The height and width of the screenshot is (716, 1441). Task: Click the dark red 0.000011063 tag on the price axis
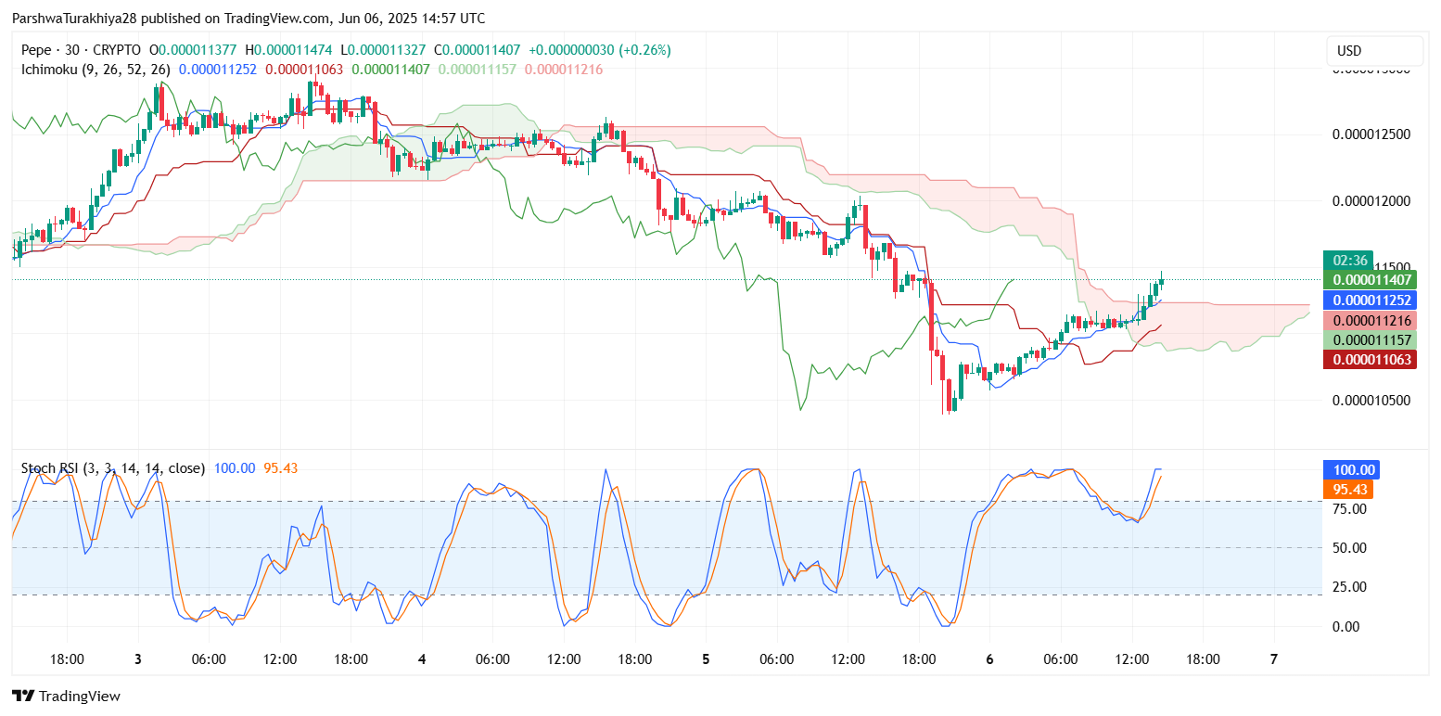click(x=1370, y=360)
